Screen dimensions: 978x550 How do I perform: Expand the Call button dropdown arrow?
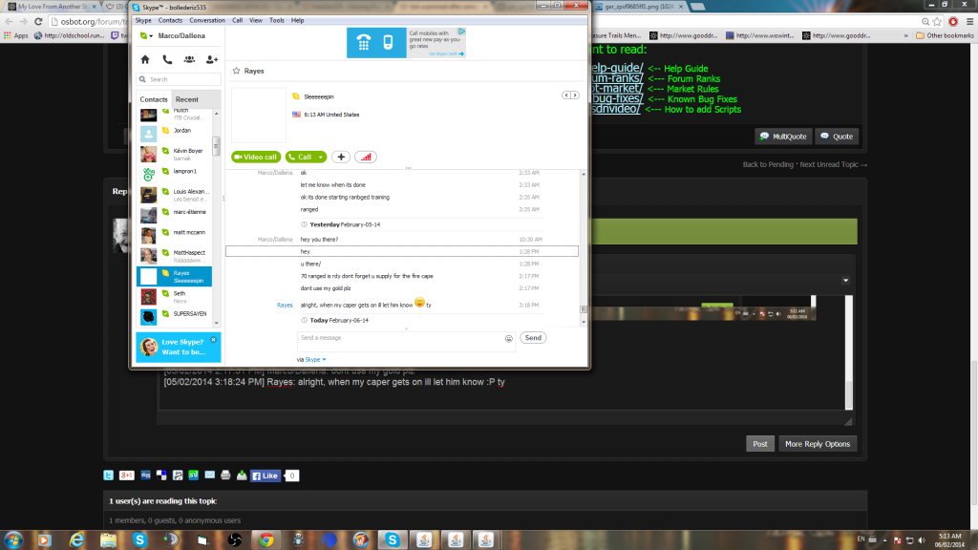click(x=321, y=157)
